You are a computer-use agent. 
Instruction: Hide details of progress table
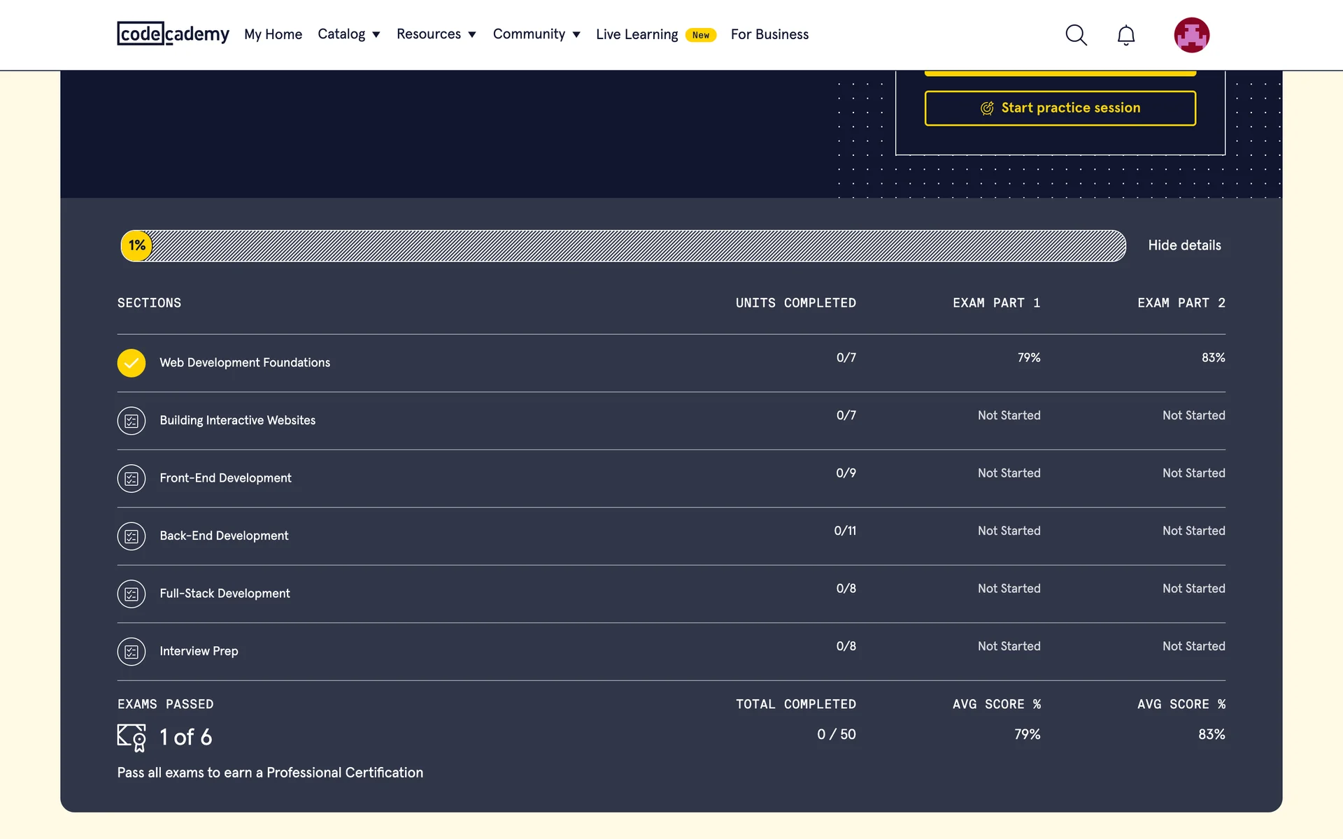(x=1184, y=245)
